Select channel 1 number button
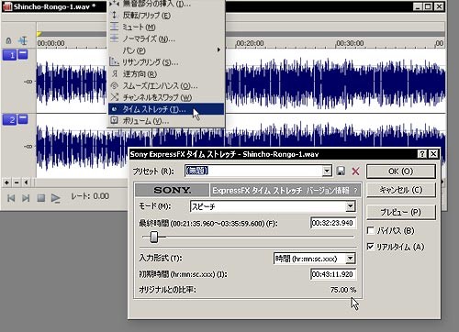Screen dimensions: 459x332 click(9, 55)
